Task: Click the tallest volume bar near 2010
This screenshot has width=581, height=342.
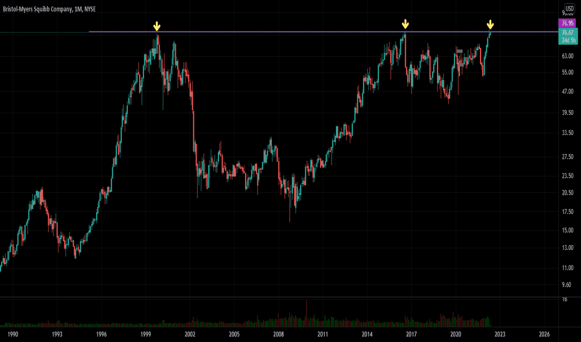Action: click(x=307, y=313)
